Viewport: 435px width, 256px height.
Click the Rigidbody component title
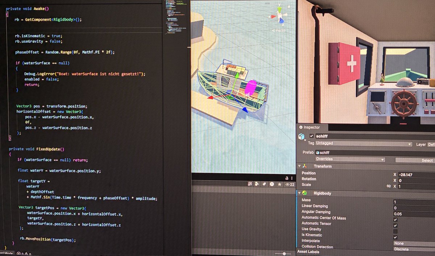tap(322, 193)
